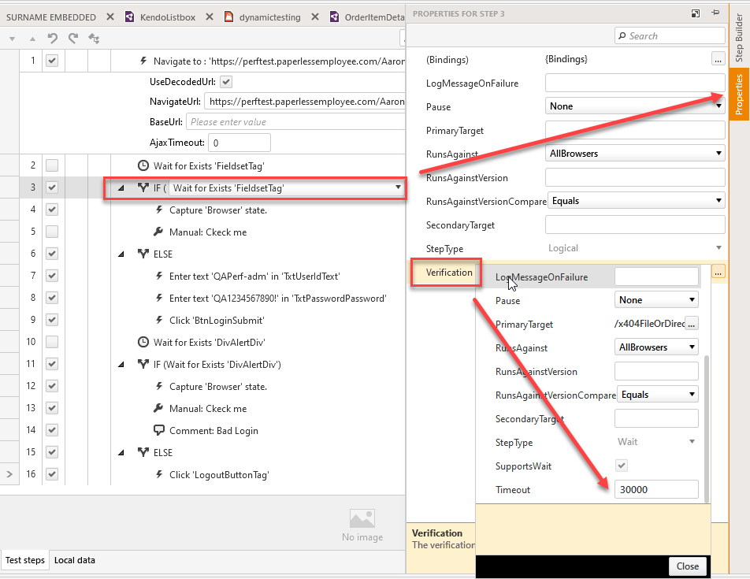
Task: Click the redo arrow in the toolbar
Action: (x=73, y=38)
